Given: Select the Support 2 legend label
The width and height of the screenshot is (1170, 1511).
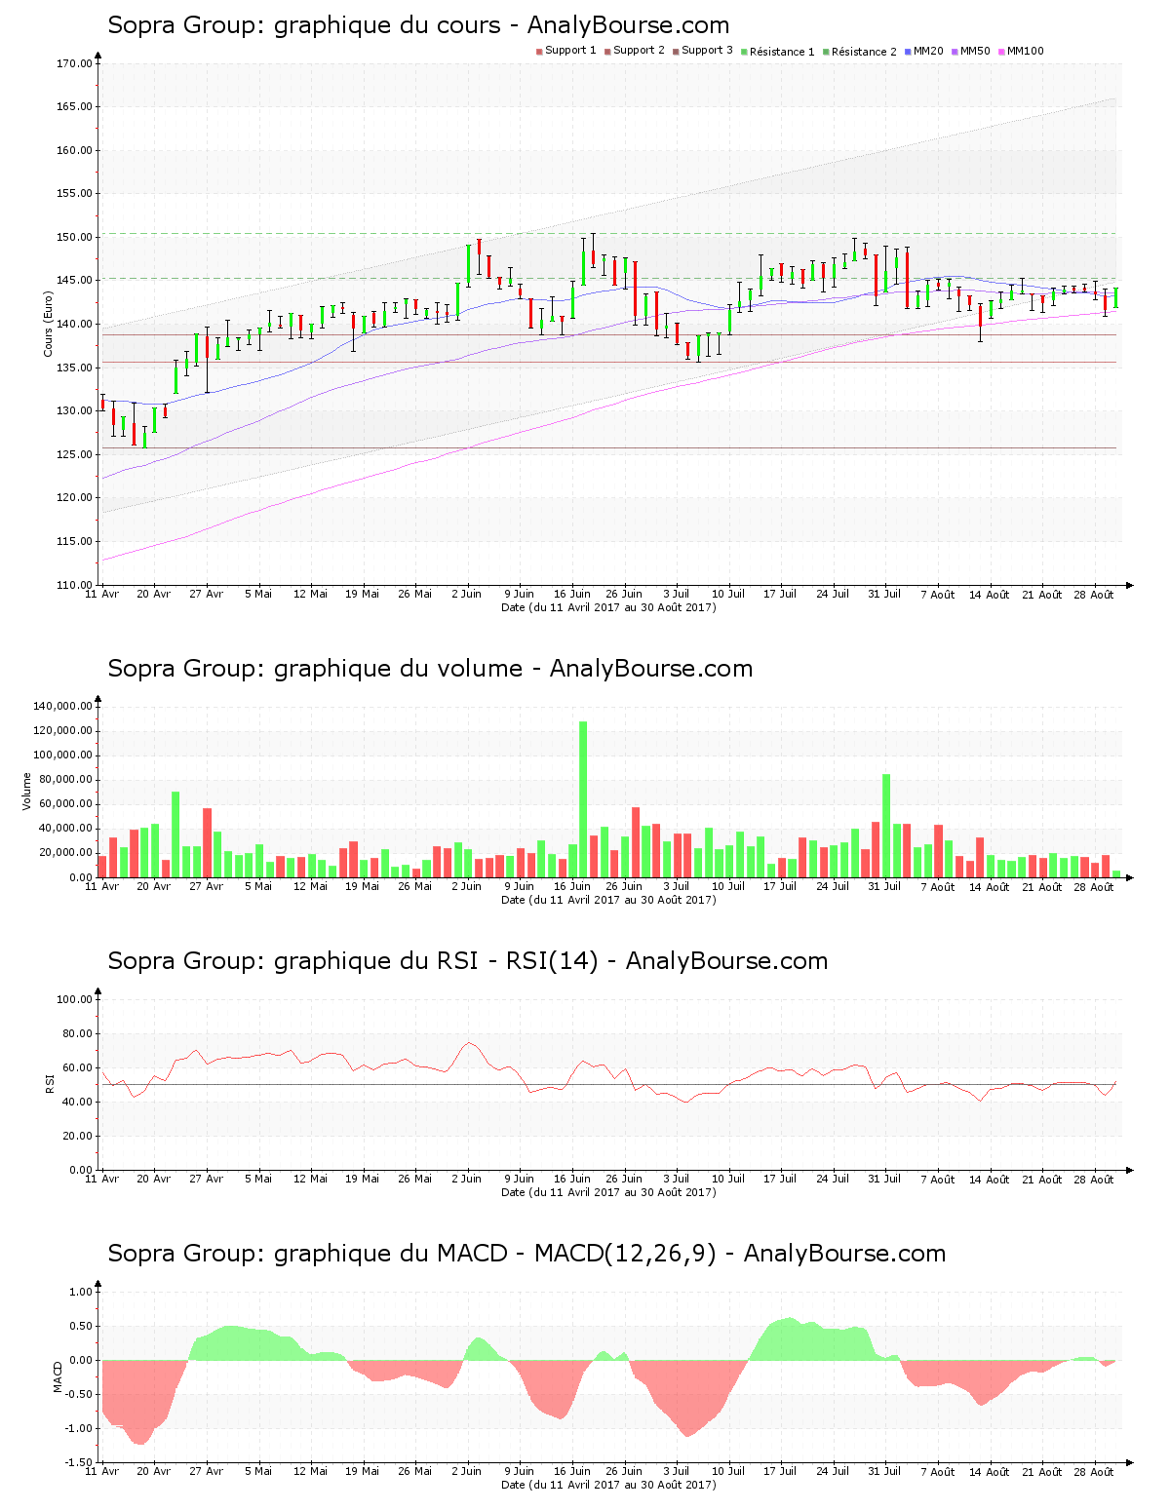Looking at the screenshot, I should (x=639, y=51).
